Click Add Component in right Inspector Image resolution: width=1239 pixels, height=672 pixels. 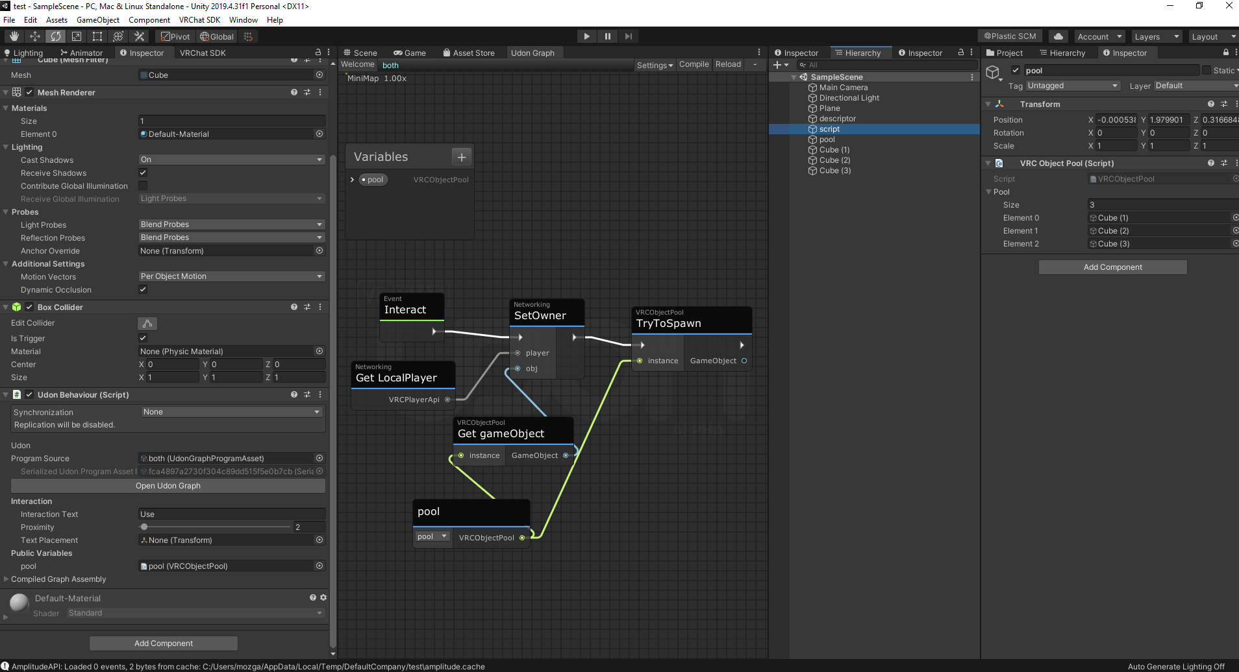1112,267
